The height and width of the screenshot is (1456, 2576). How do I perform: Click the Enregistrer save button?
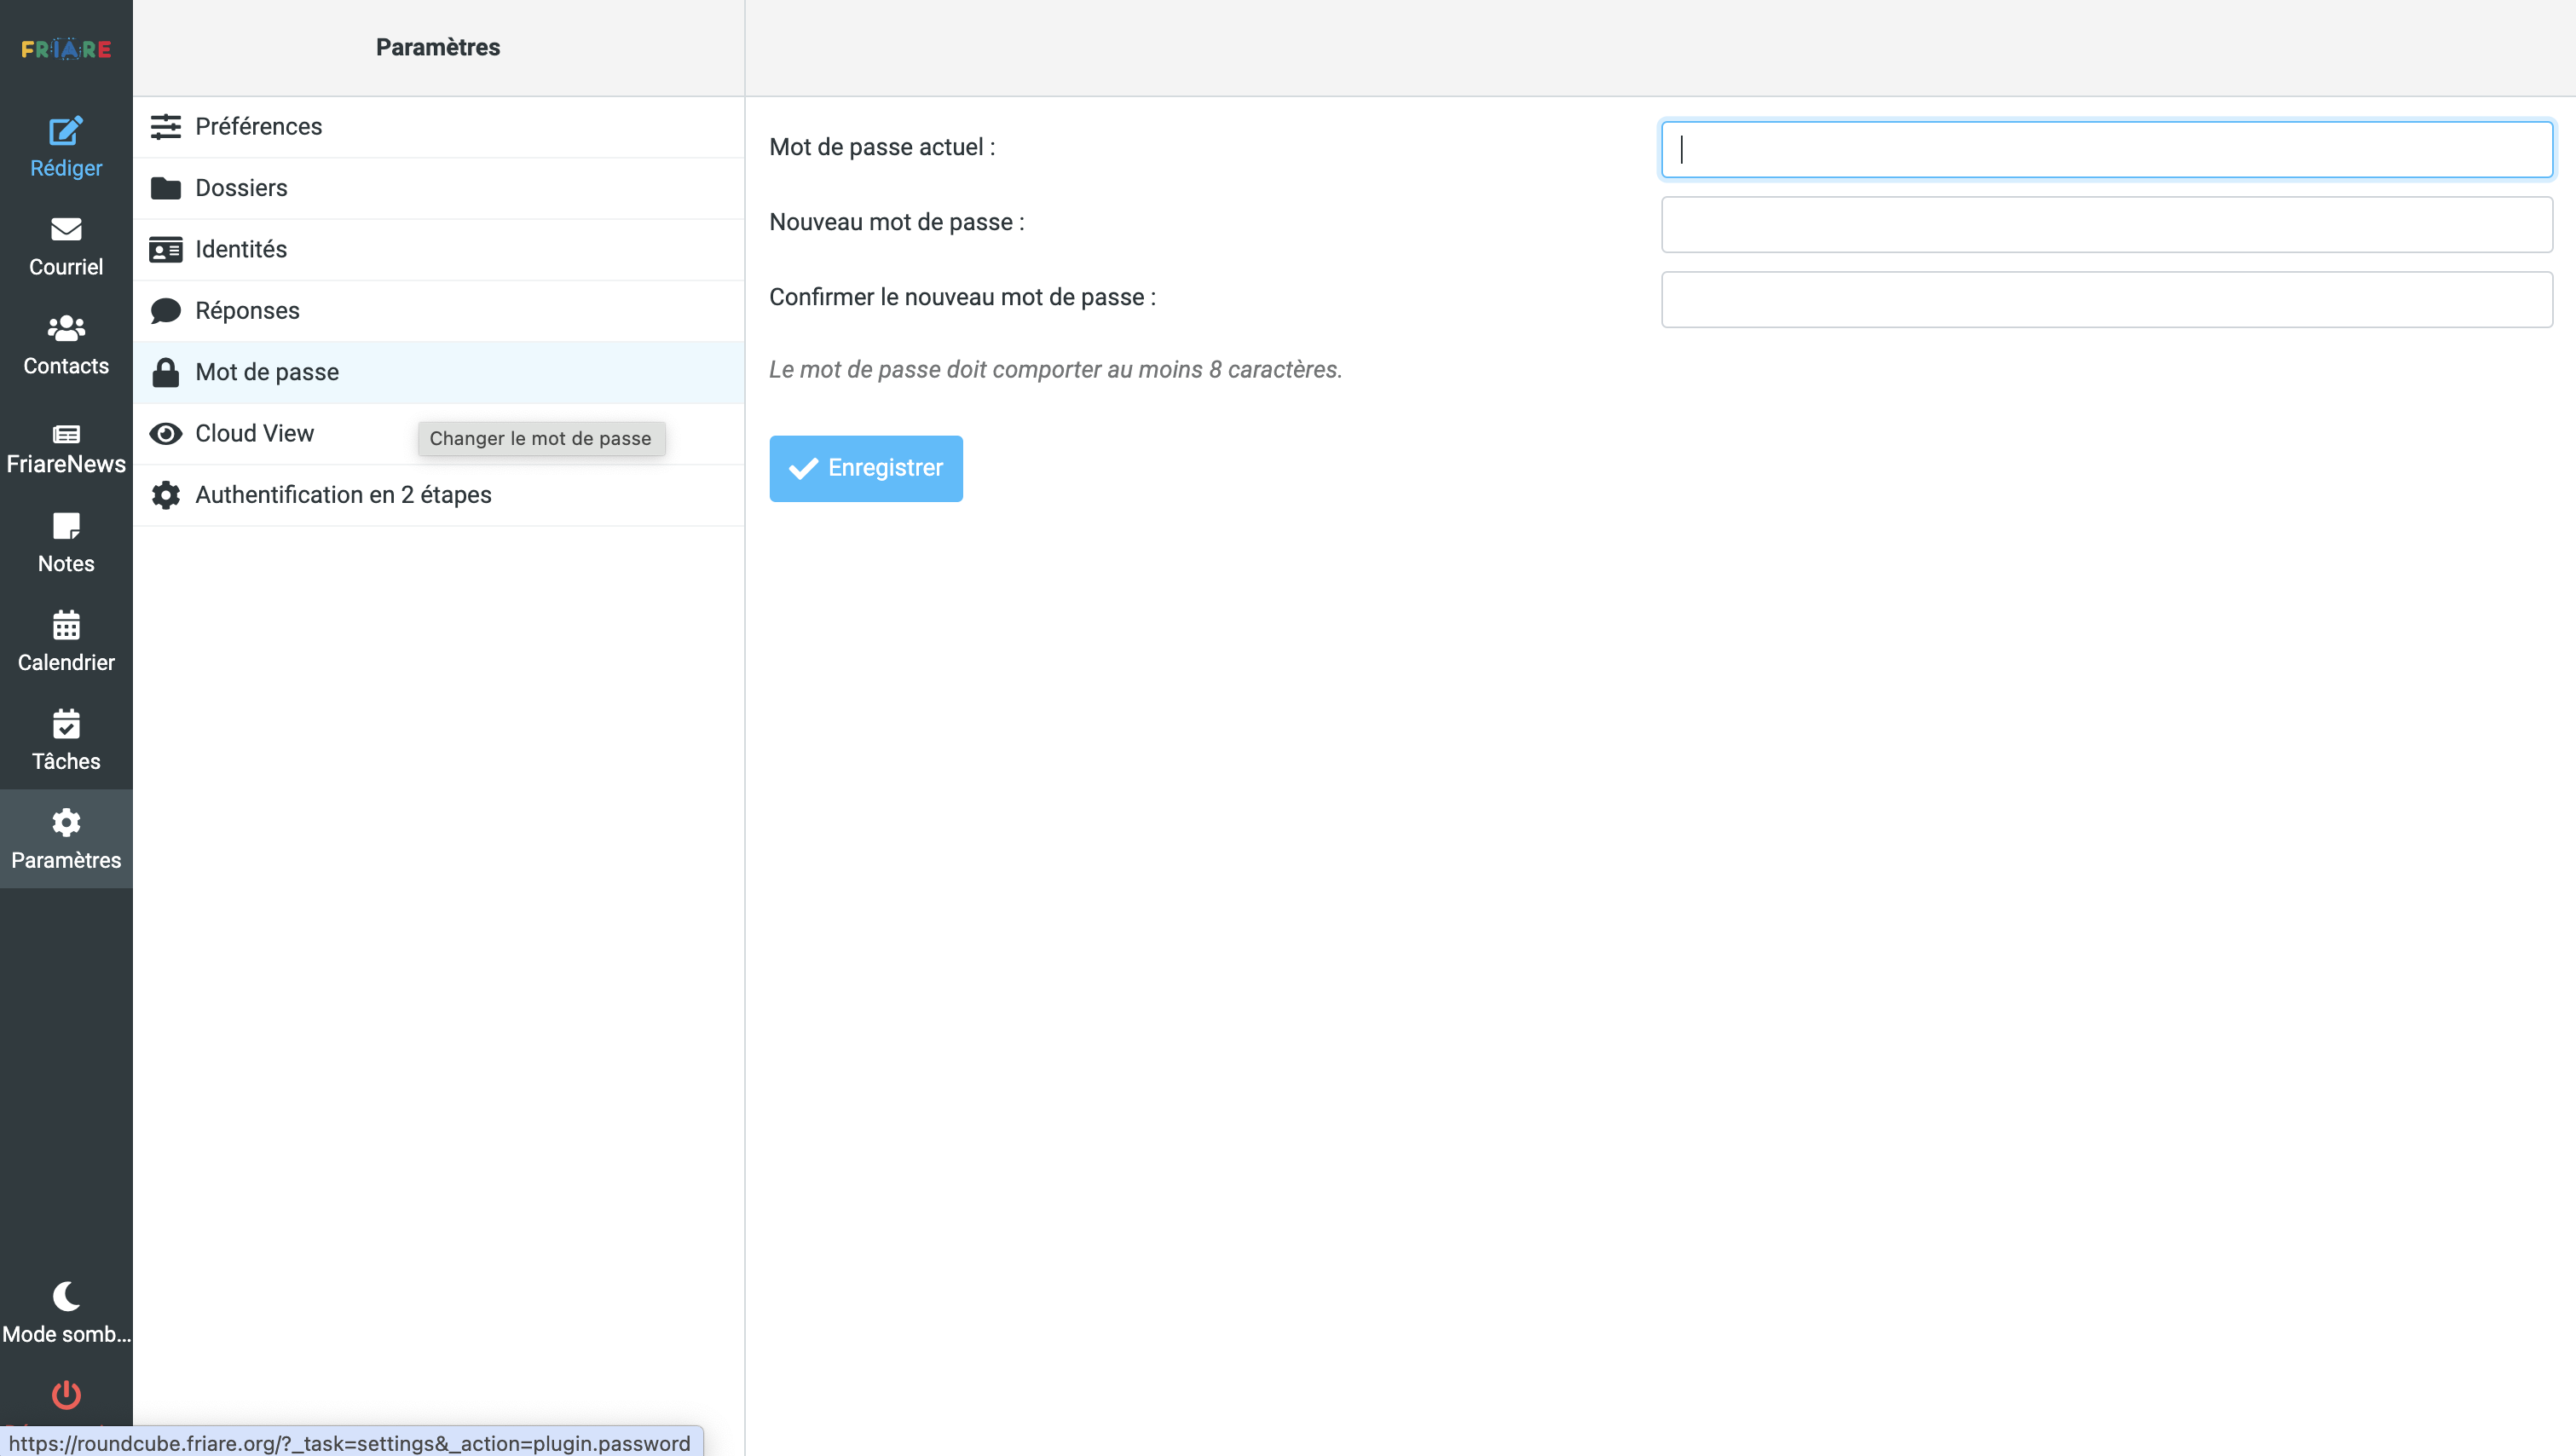click(x=865, y=468)
